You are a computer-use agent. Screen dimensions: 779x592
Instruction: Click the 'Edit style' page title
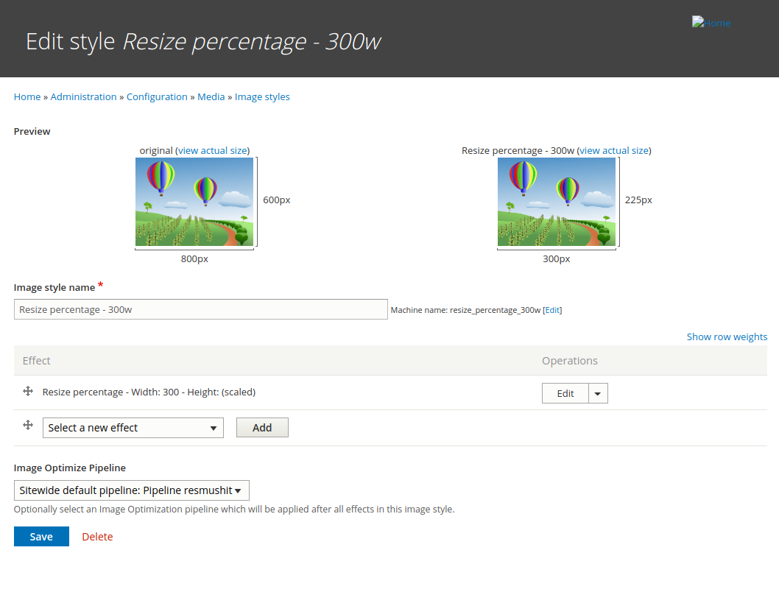[203, 41]
